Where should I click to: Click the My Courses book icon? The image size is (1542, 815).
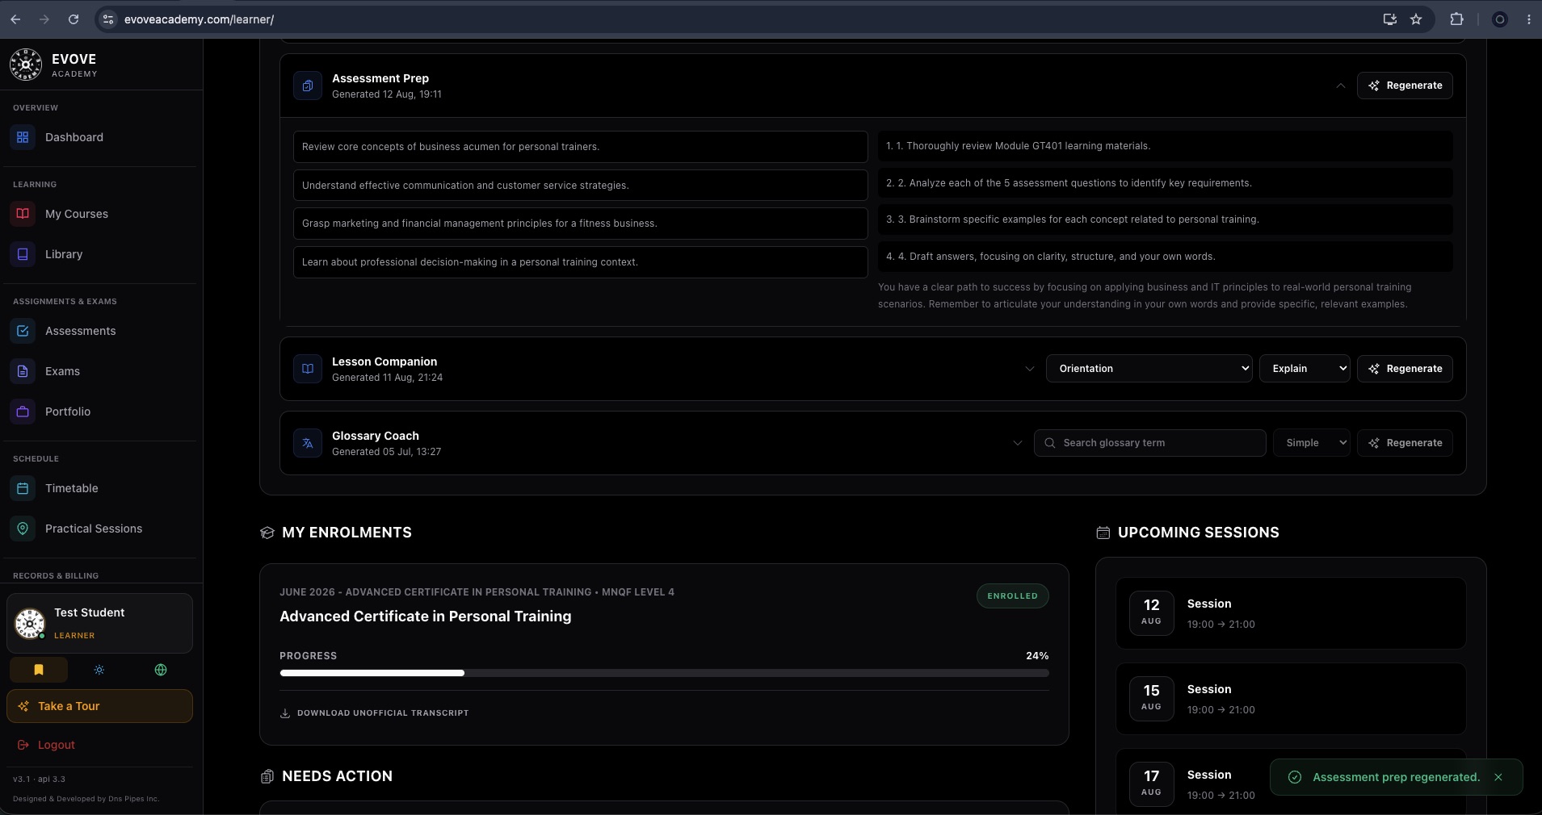(x=23, y=214)
